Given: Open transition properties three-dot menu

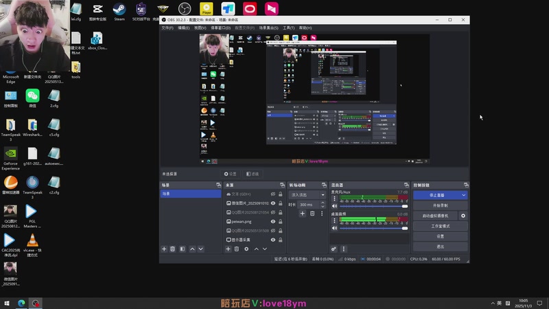Looking at the screenshot, I should point(322,214).
